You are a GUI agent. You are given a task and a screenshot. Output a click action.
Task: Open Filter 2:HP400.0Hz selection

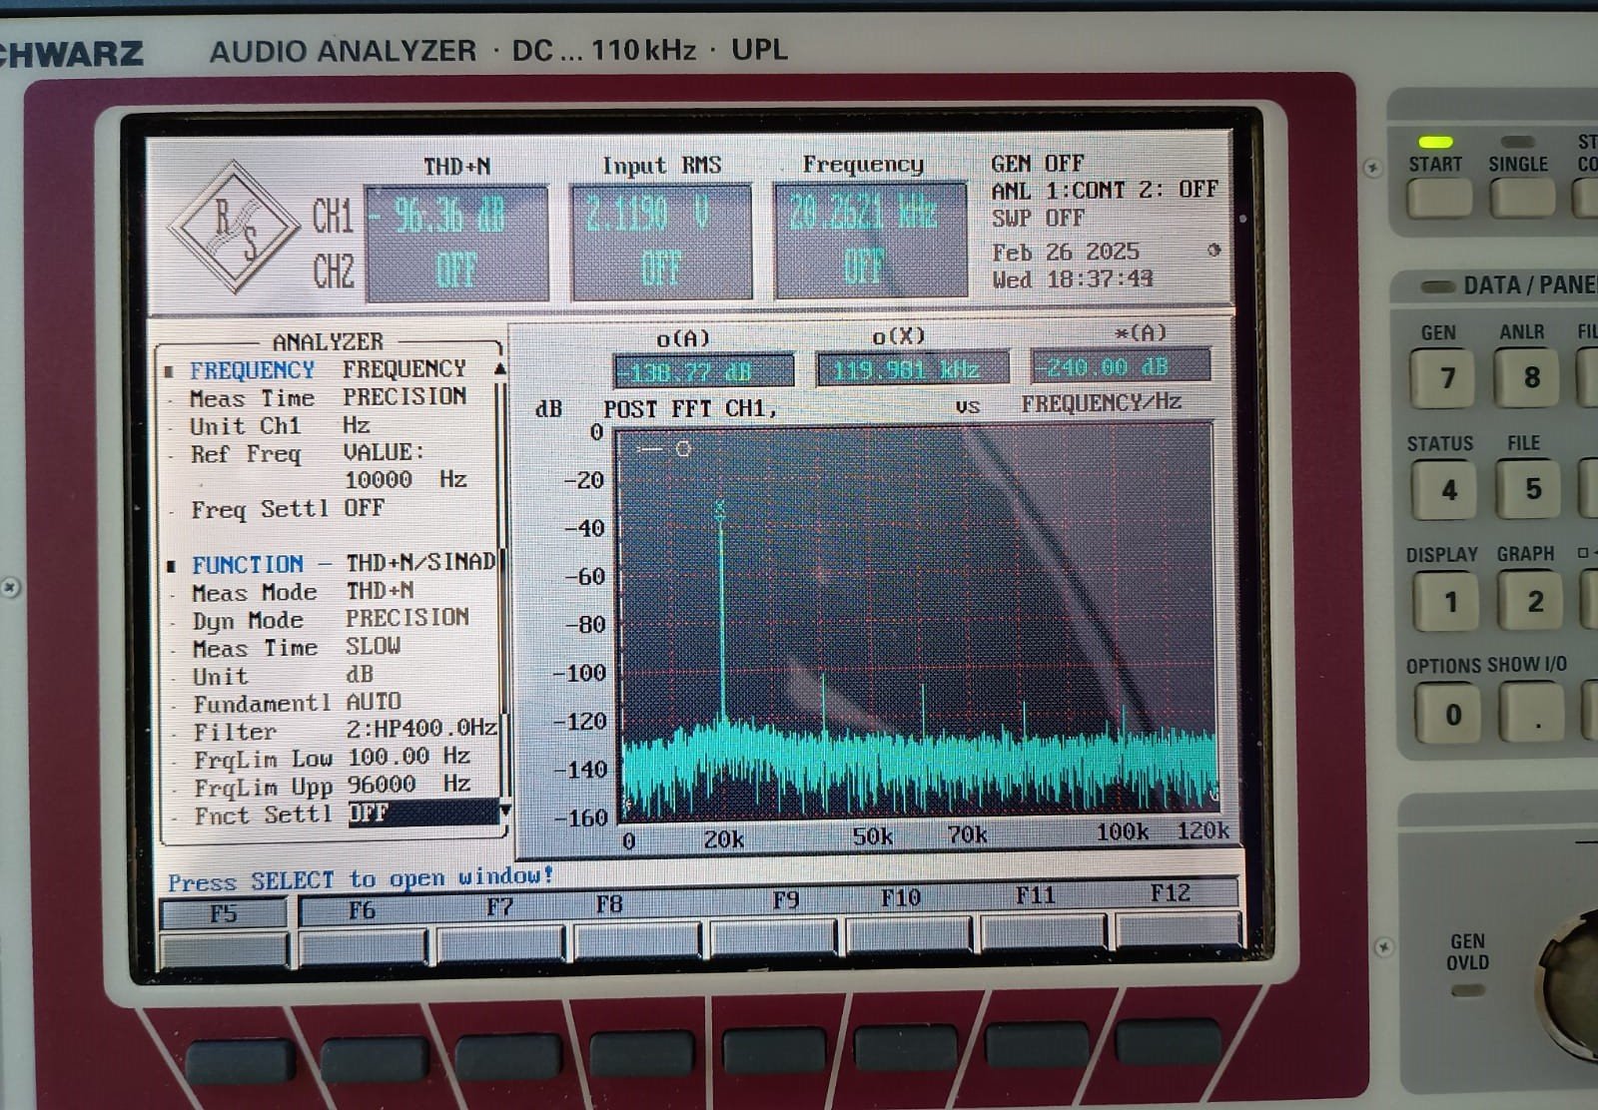coord(421,729)
